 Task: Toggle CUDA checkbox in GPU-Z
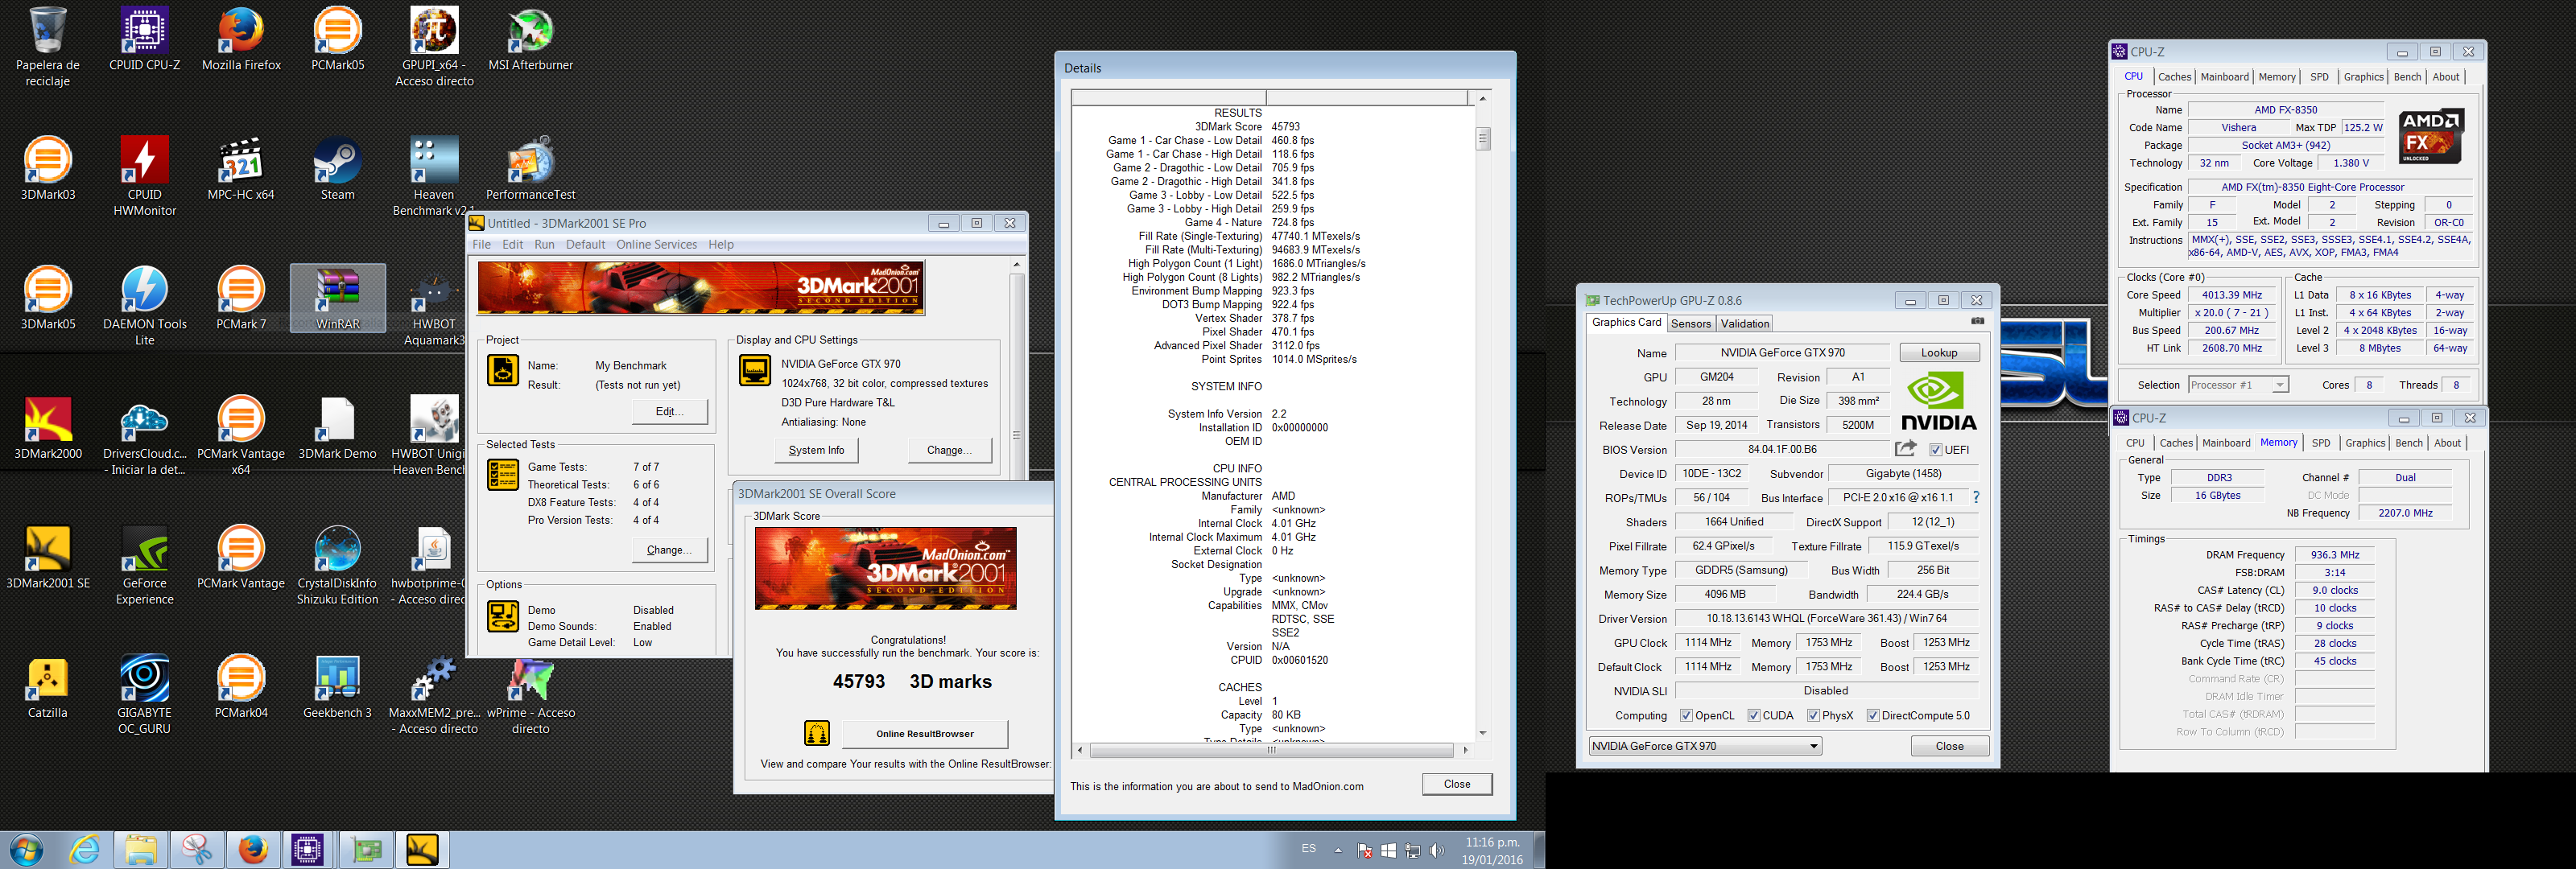[1754, 715]
